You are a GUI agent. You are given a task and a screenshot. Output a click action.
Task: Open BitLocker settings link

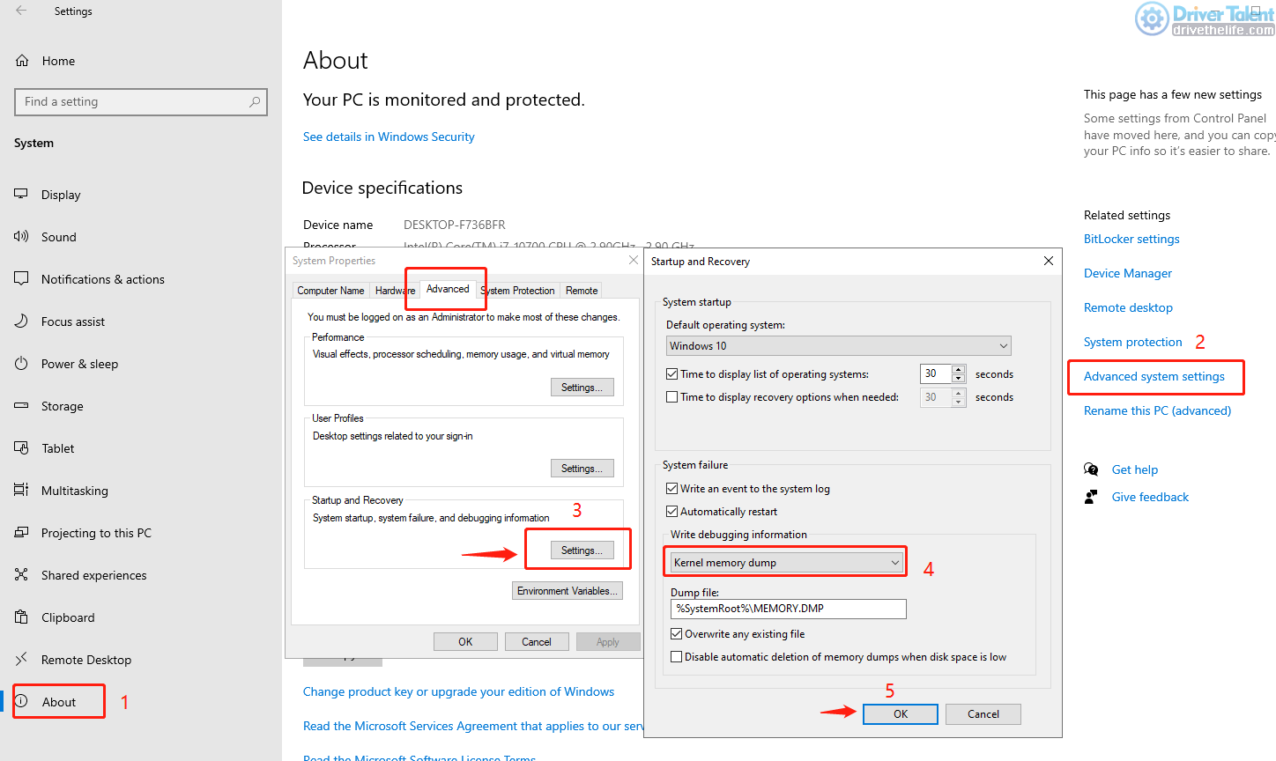(1131, 239)
